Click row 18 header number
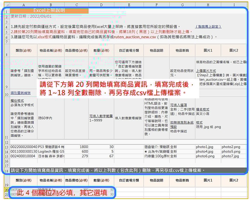250x201 pixels. click(6, 170)
